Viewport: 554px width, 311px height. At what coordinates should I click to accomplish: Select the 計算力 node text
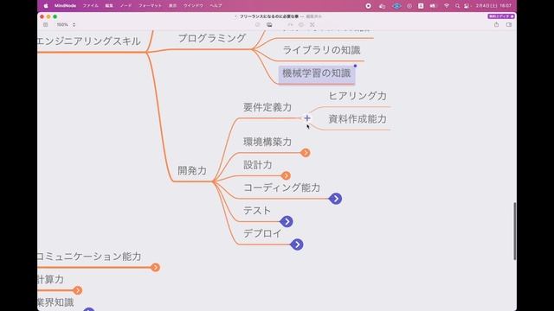[x=50, y=279]
